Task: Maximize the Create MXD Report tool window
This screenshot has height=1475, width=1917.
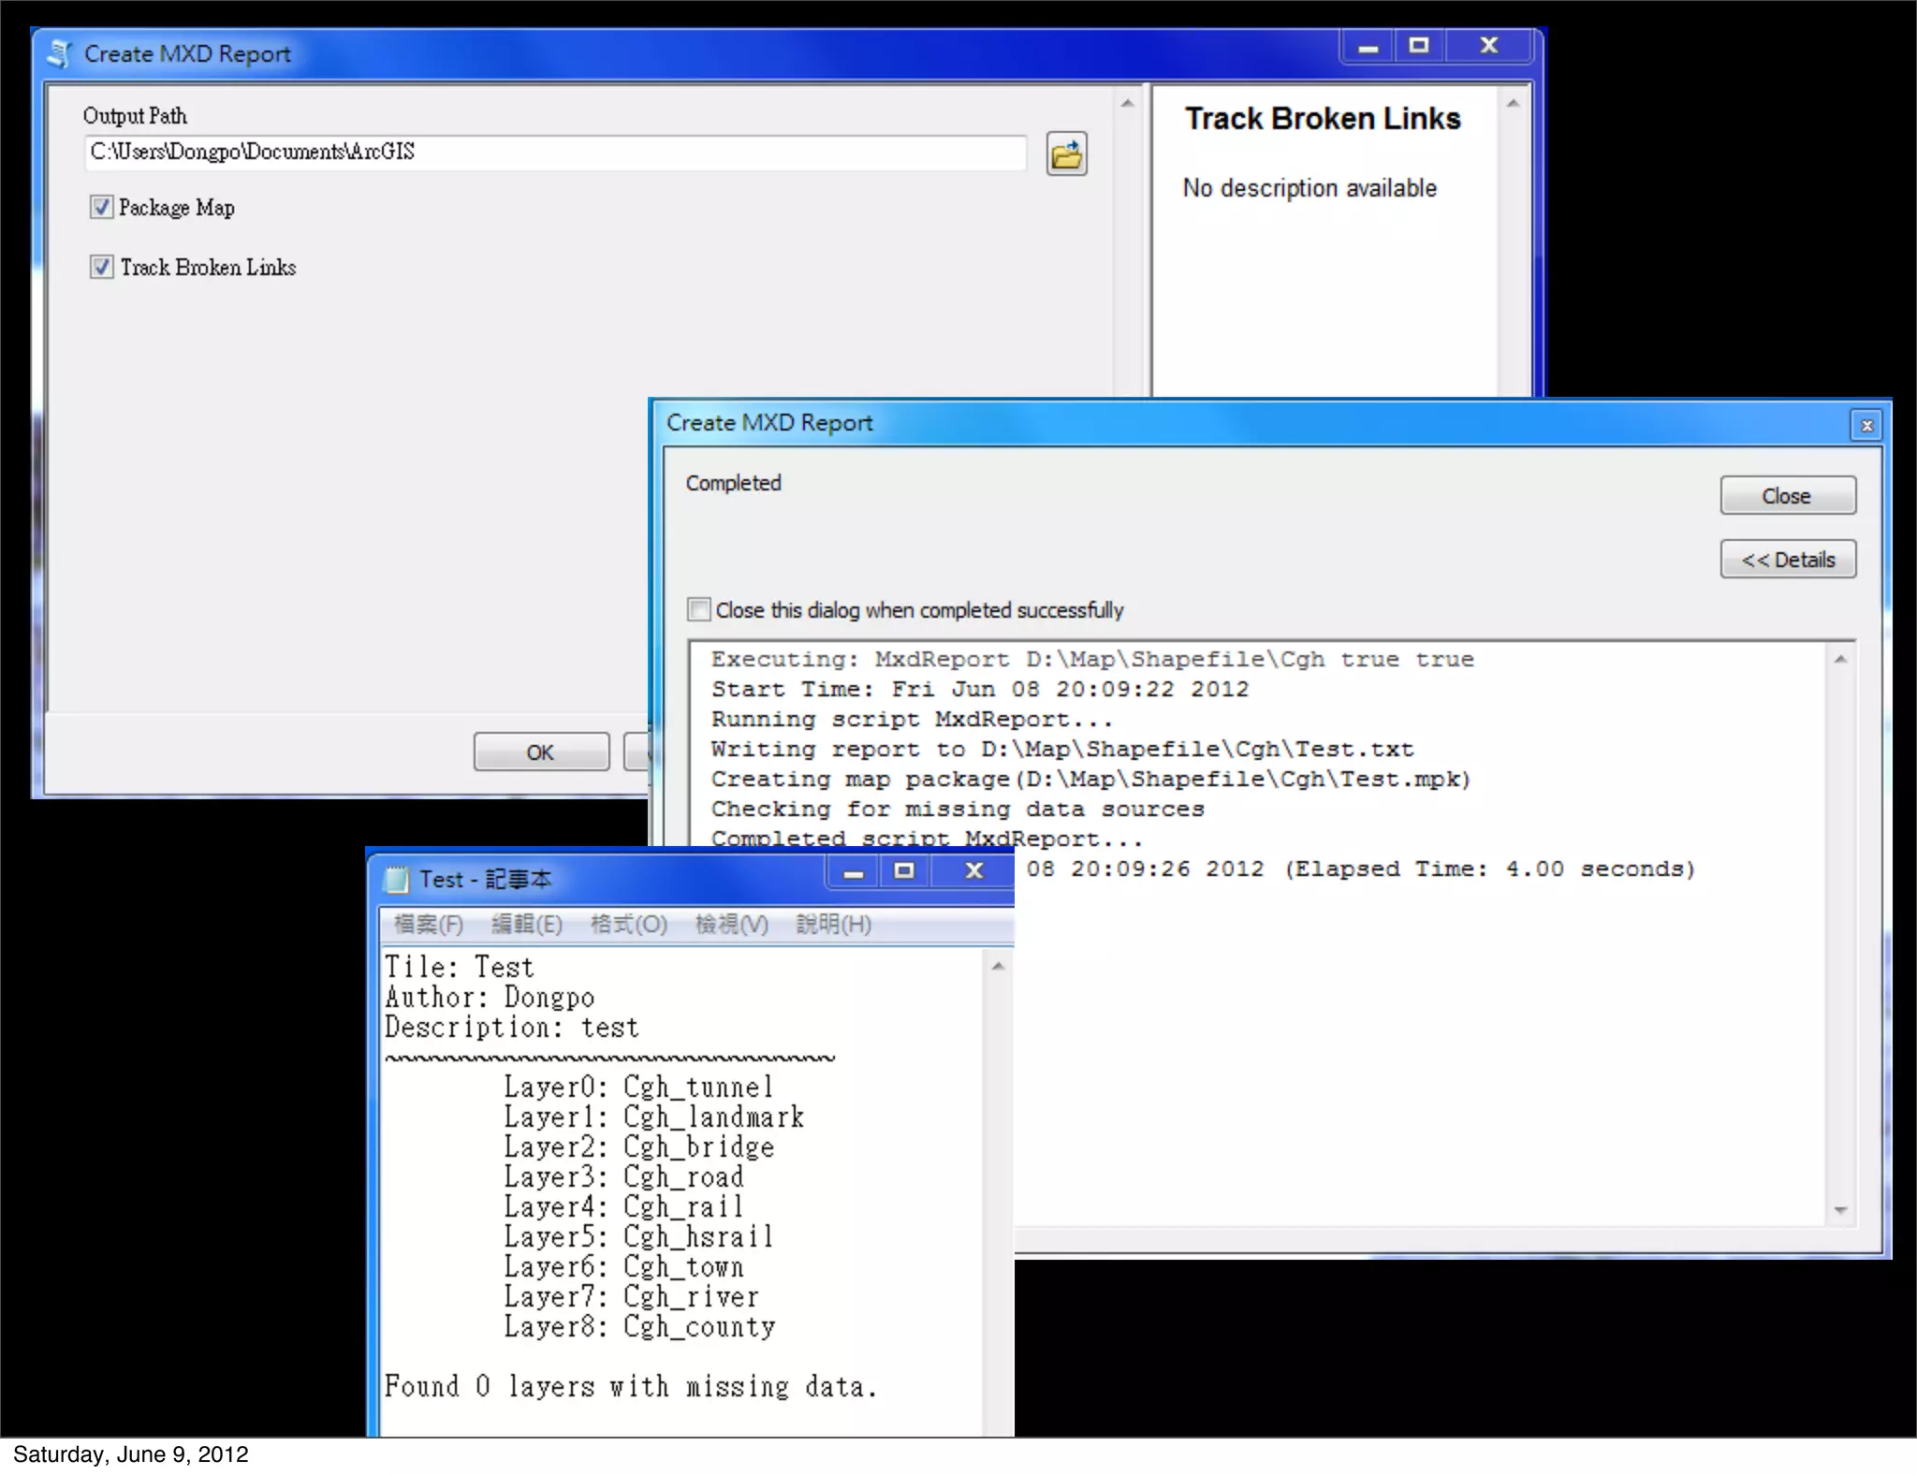Action: [1419, 46]
